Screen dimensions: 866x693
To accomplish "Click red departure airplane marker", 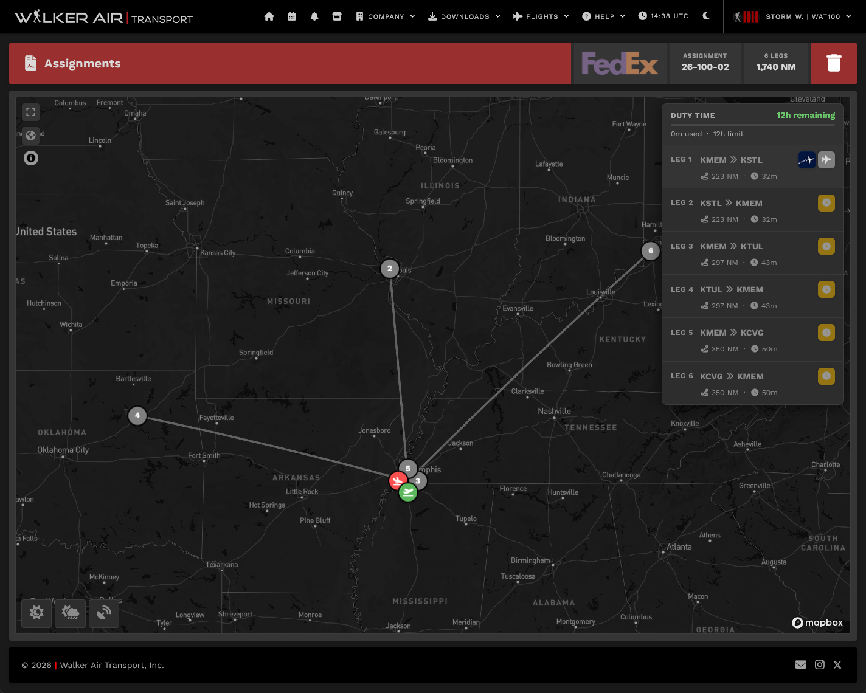I will pyautogui.click(x=398, y=481).
